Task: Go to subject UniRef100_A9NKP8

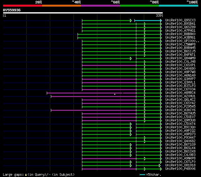Action: [180, 158]
